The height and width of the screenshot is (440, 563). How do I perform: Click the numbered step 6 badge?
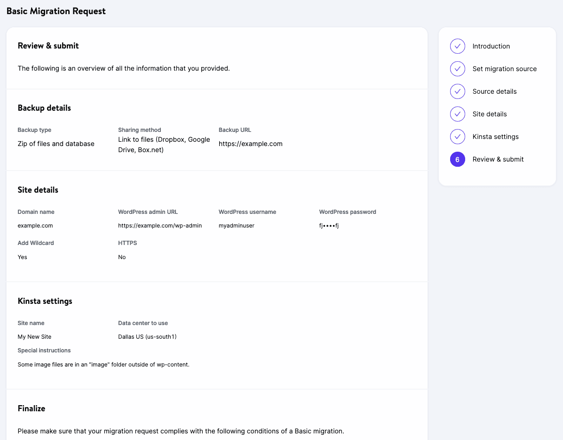click(457, 159)
